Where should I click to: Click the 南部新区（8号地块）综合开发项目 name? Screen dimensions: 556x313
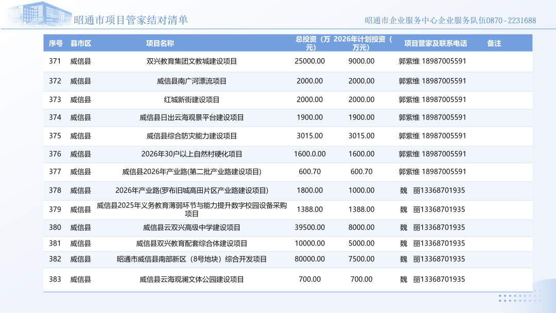tap(192, 259)
